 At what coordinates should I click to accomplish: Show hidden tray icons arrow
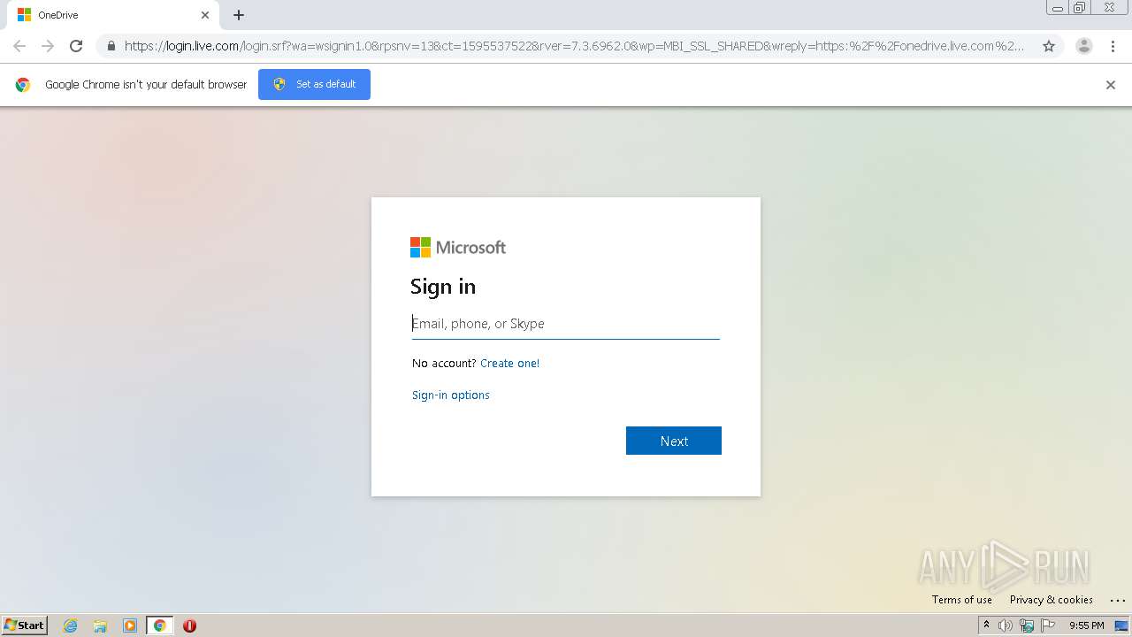(x=986, y=625)
